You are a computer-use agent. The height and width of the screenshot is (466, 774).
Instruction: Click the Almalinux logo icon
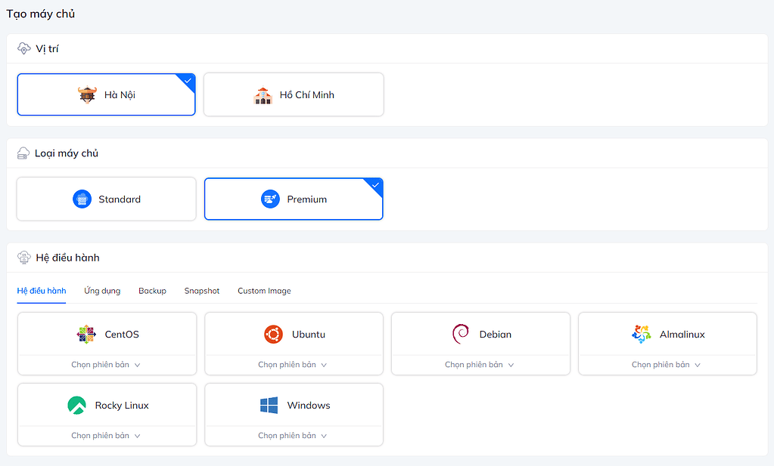point(641,333)
